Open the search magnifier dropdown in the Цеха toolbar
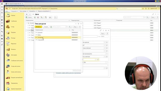 click(x=148, y=17)
